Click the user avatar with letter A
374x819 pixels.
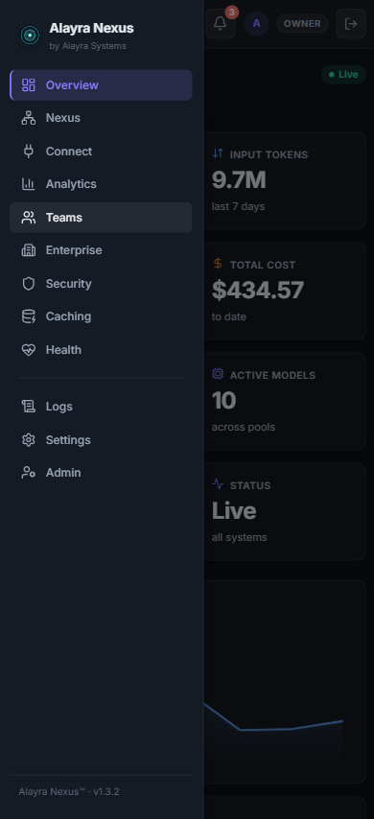256,24
